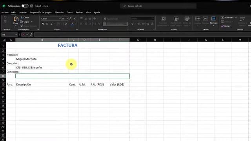Align text left in the cell
Image resolution: width=251 pixels, height=141 pixels.
click(x=82, y=24)
